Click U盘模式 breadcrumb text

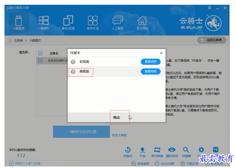click(35, 40)
